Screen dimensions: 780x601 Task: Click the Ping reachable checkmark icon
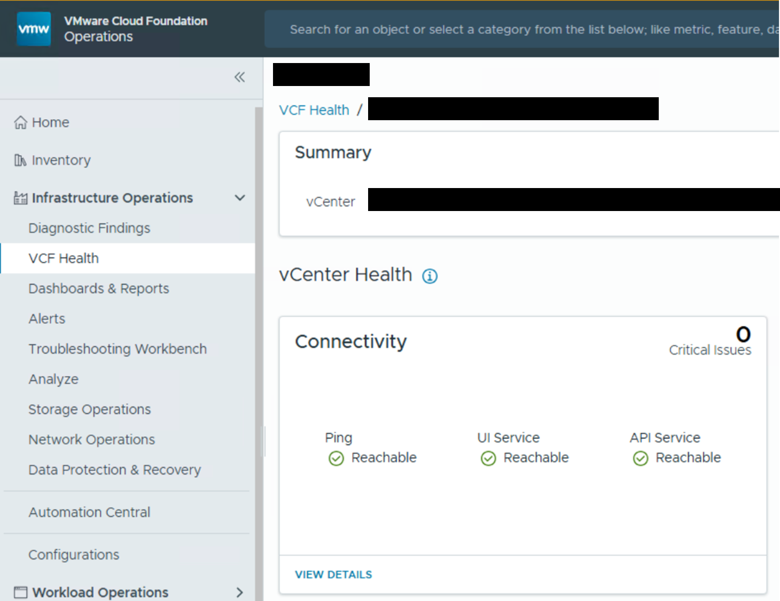[x=336, y=458]
